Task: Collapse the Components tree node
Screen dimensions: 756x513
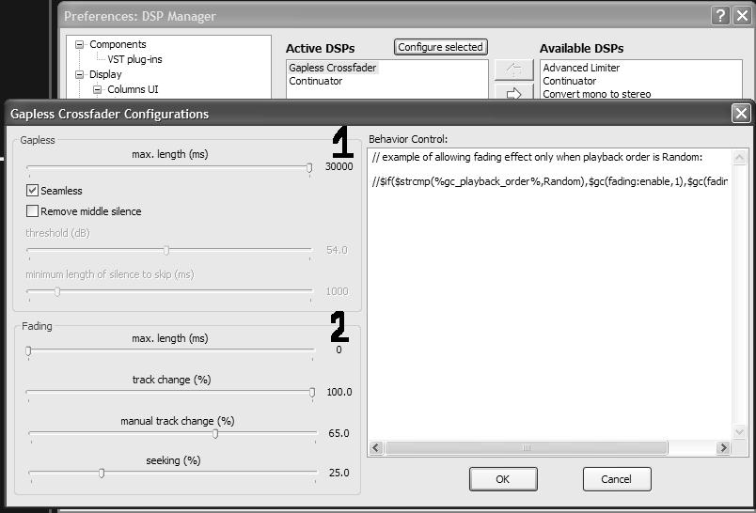Action: (x=80, y=44)
